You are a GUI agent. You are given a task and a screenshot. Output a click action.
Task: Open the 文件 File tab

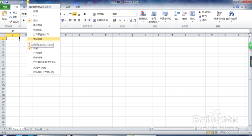coord(5,7)
